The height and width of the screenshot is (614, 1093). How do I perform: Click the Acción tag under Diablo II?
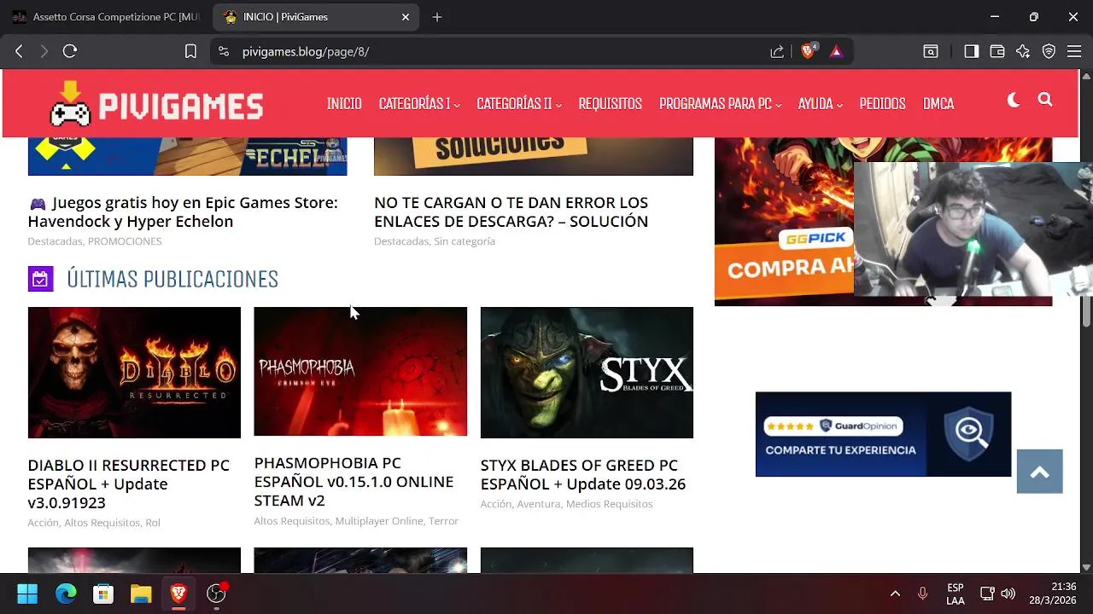point(43,523)
